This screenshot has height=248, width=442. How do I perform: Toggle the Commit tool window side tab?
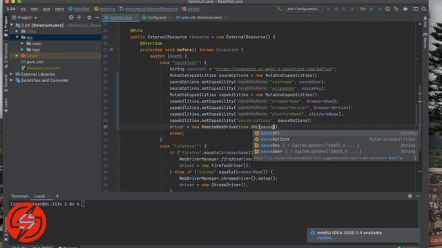tap(6, 83)
